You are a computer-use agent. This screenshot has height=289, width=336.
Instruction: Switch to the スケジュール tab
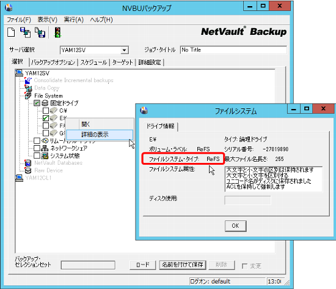[x=93, y=62]
